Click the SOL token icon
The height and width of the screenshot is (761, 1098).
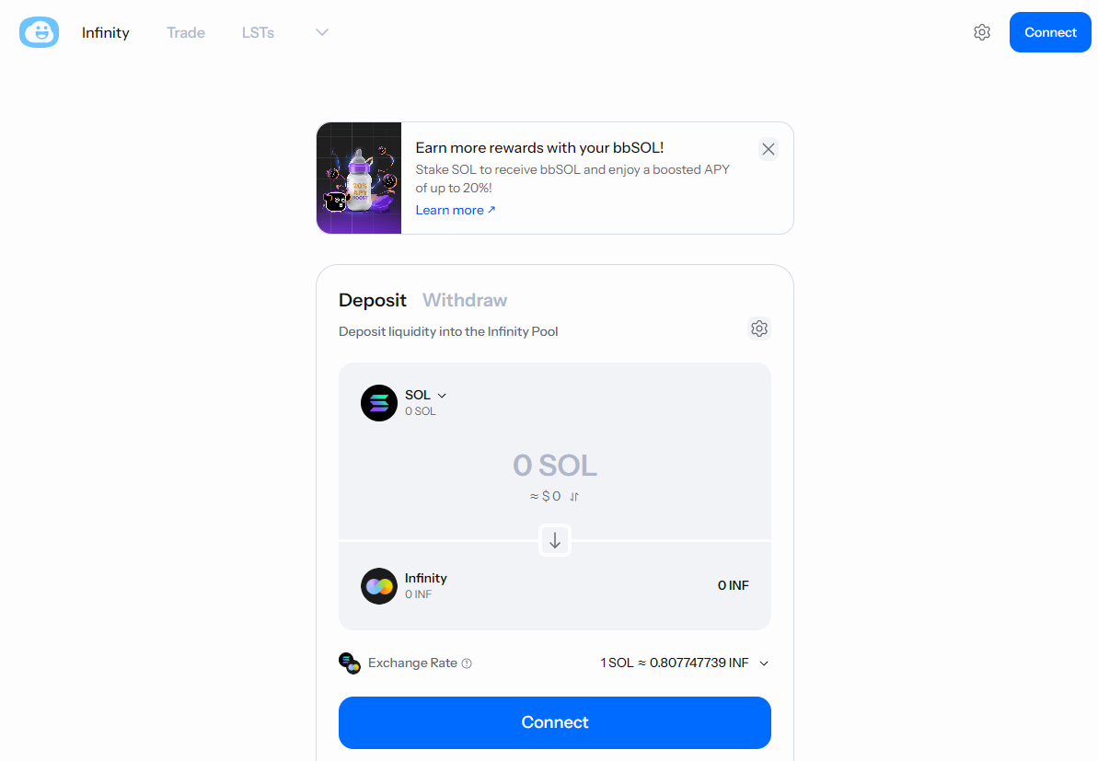coord(379,402)
